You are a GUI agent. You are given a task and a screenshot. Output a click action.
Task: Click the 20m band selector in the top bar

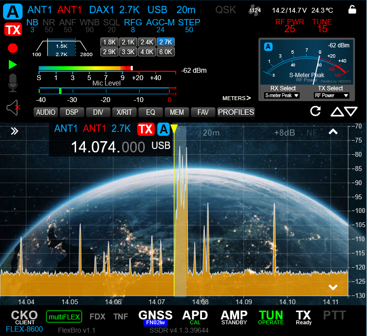coord(186,10)
